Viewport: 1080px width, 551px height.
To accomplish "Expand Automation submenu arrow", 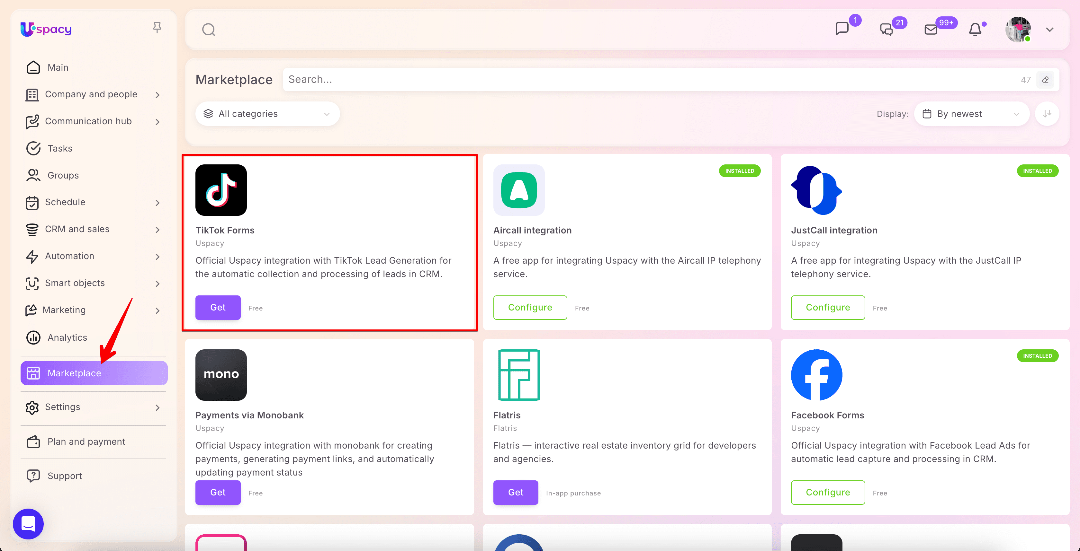I will (157, 256).
